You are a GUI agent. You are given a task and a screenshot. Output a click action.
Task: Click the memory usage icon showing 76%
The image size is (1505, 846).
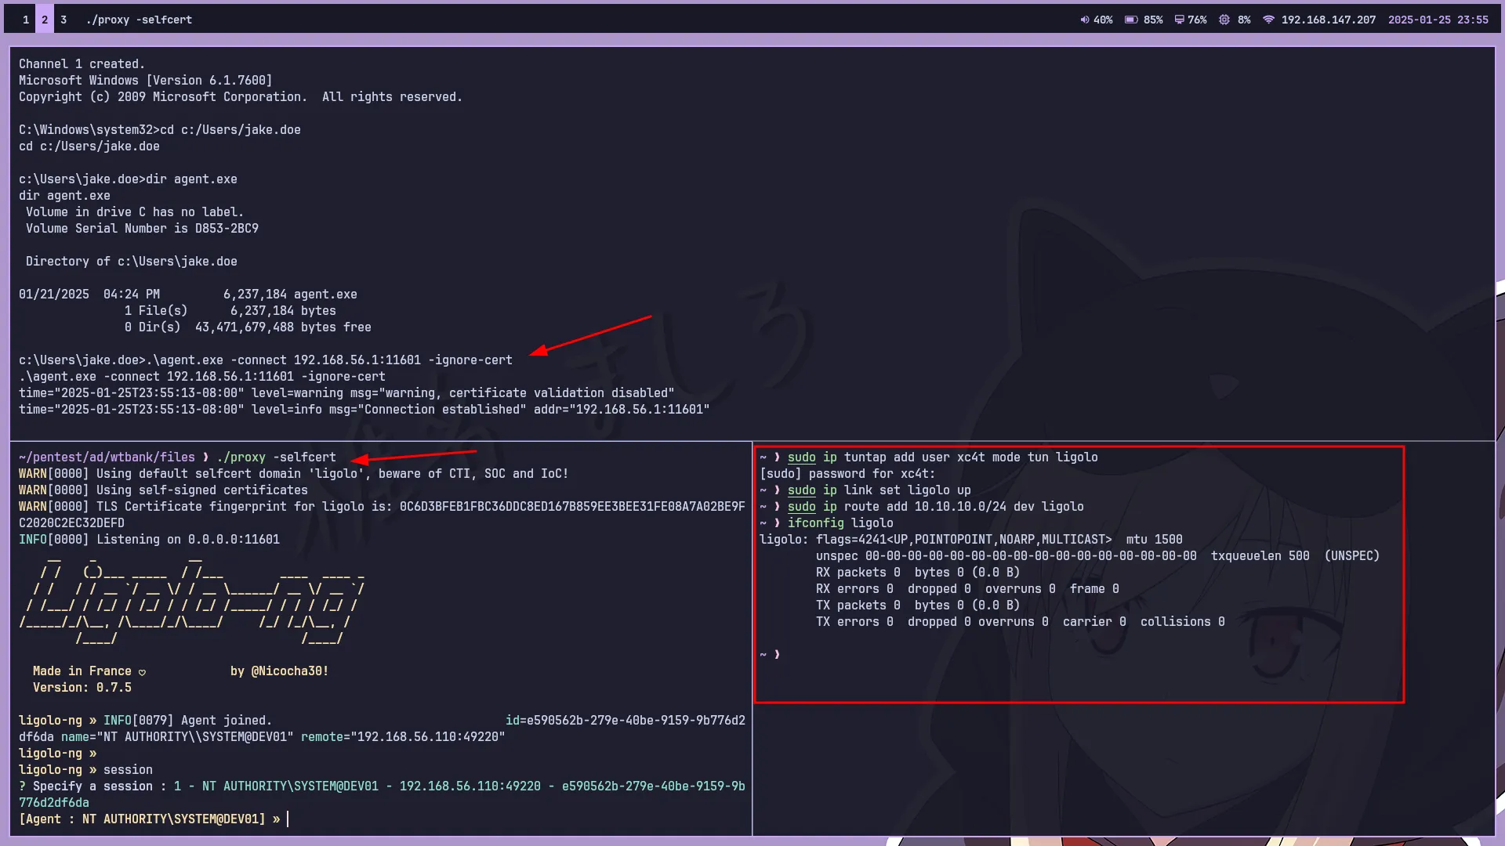tap(1179, 20)
